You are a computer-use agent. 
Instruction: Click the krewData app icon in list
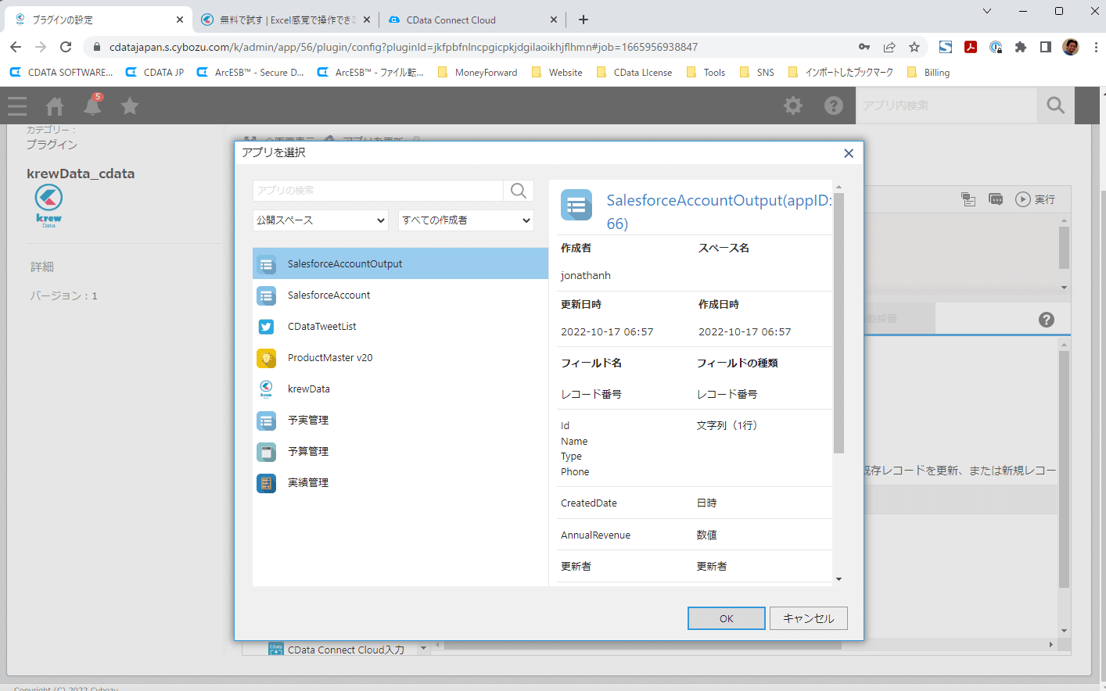(x=266, y=389)
